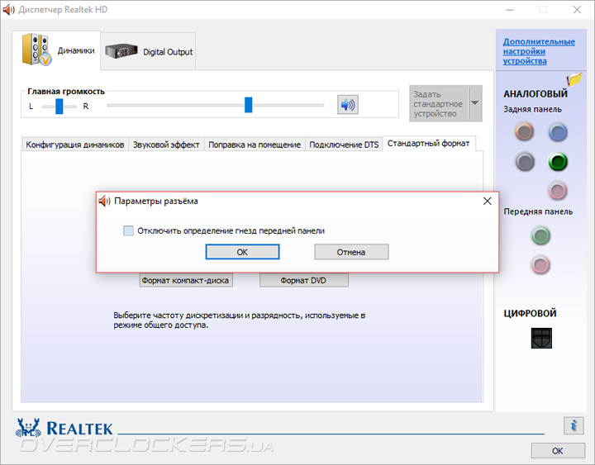Close the Параметры разъёма dialog
This screenshot has height=465, width=595.
[x=488, y=201]
